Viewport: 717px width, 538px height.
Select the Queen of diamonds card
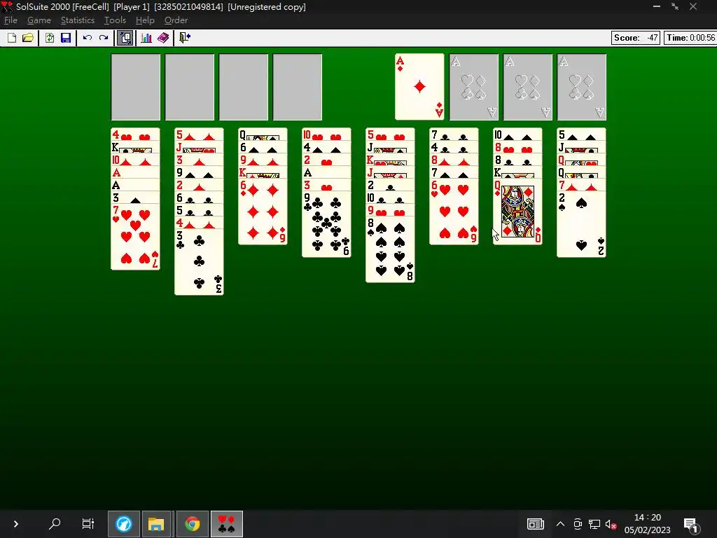click(517, 212)
